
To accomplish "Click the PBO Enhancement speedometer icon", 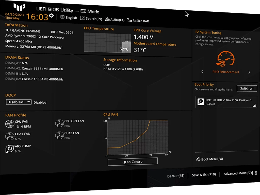I will pyautogui.click(x=225, y=59).
